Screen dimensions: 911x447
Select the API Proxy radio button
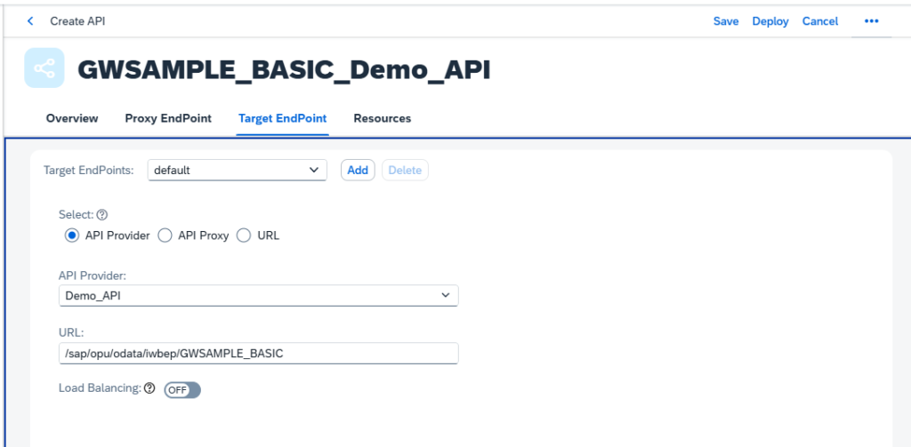click(x=165, y=235)
